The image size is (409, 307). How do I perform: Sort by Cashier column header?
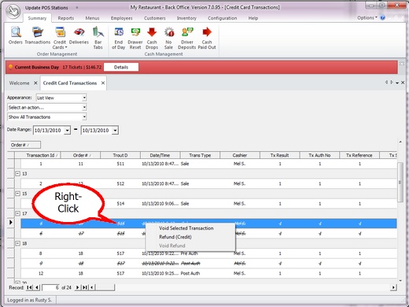coord(240,155)
